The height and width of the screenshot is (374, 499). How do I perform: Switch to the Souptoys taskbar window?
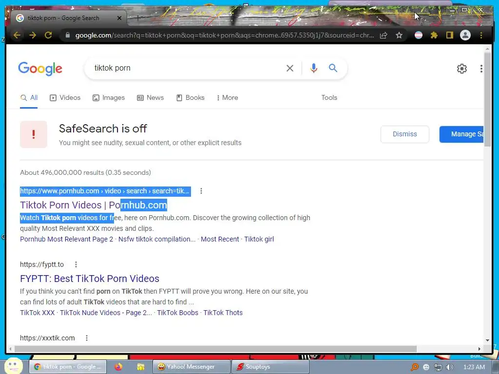point(270,367)
